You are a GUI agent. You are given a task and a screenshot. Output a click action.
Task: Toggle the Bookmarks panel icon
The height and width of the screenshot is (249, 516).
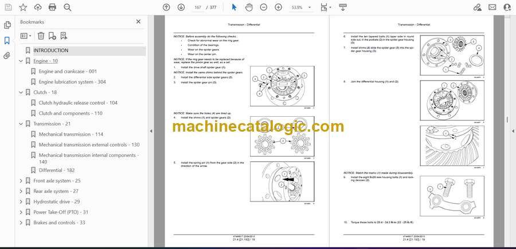click(x=7, y=41)
